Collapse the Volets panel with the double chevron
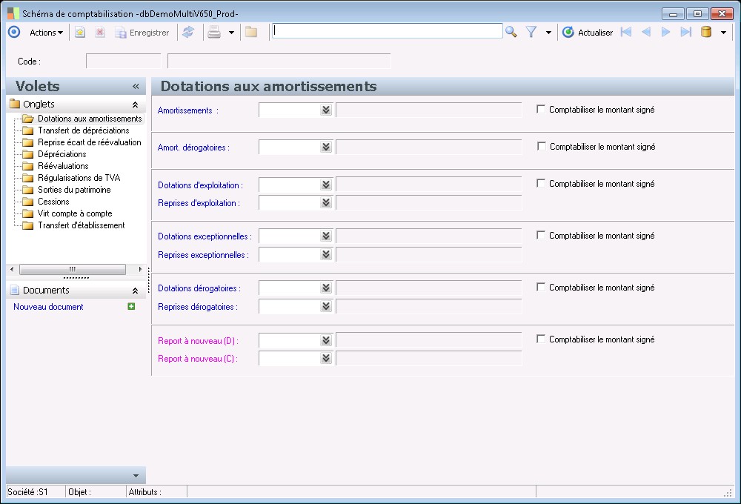Image resolution: width=741 pixels, height=504 pixels. 136,86
